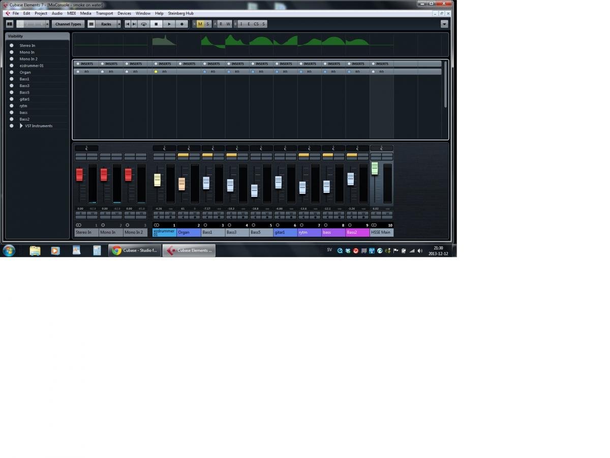The image size is (610, 458).
Task: Click the record button in the toolbar
Action: pos(182,24)
